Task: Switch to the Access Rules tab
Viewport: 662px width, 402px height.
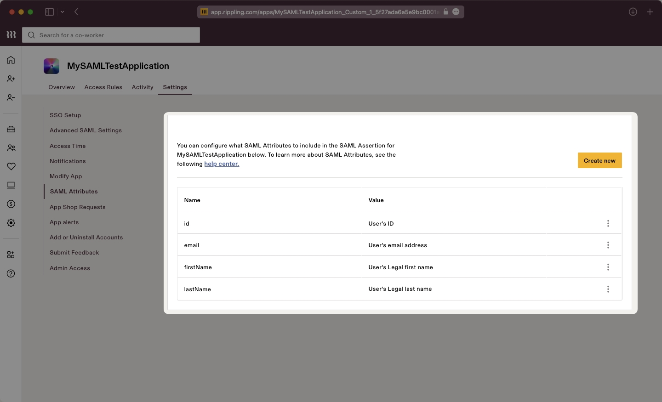Action: click(103, 87)
